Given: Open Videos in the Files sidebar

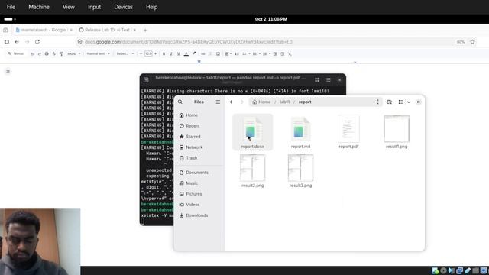Looking at the screenshot, I should pyautogui.click(x=199, y=205).
